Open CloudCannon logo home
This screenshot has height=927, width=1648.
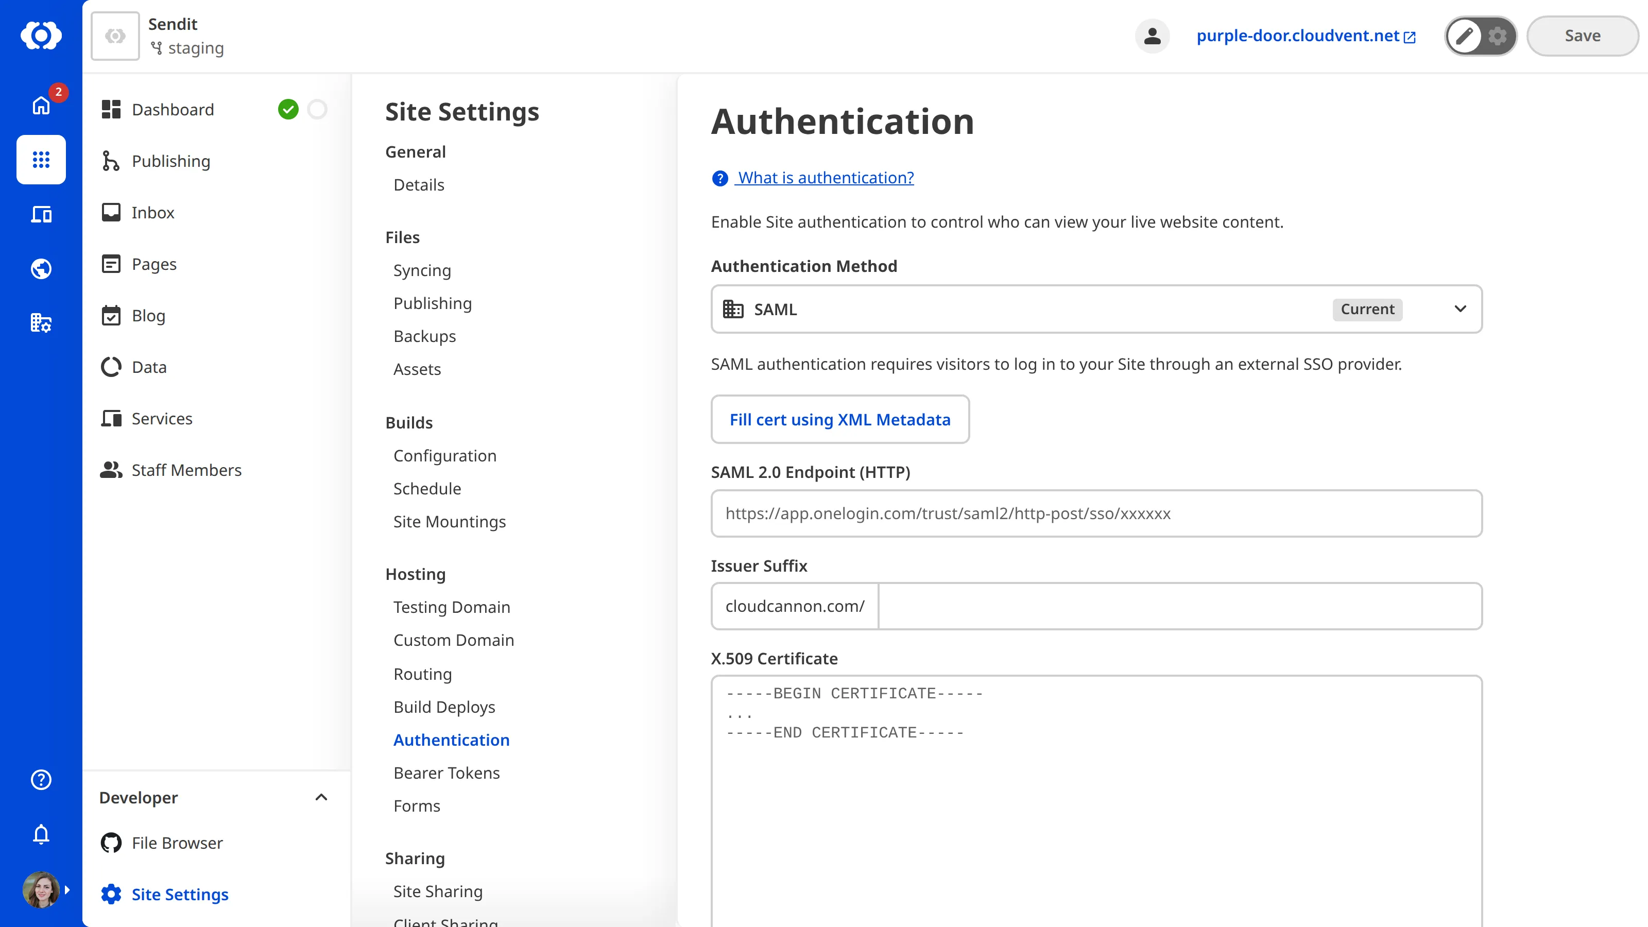pos(41,35)
